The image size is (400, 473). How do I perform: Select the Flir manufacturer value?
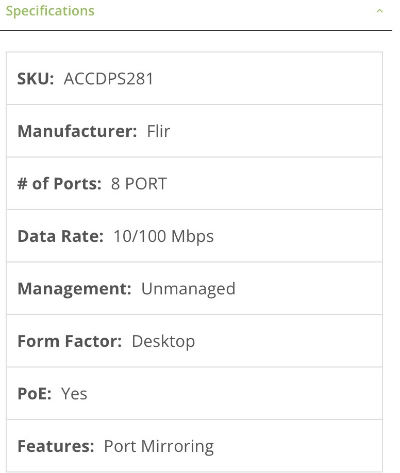coord(159,131)
